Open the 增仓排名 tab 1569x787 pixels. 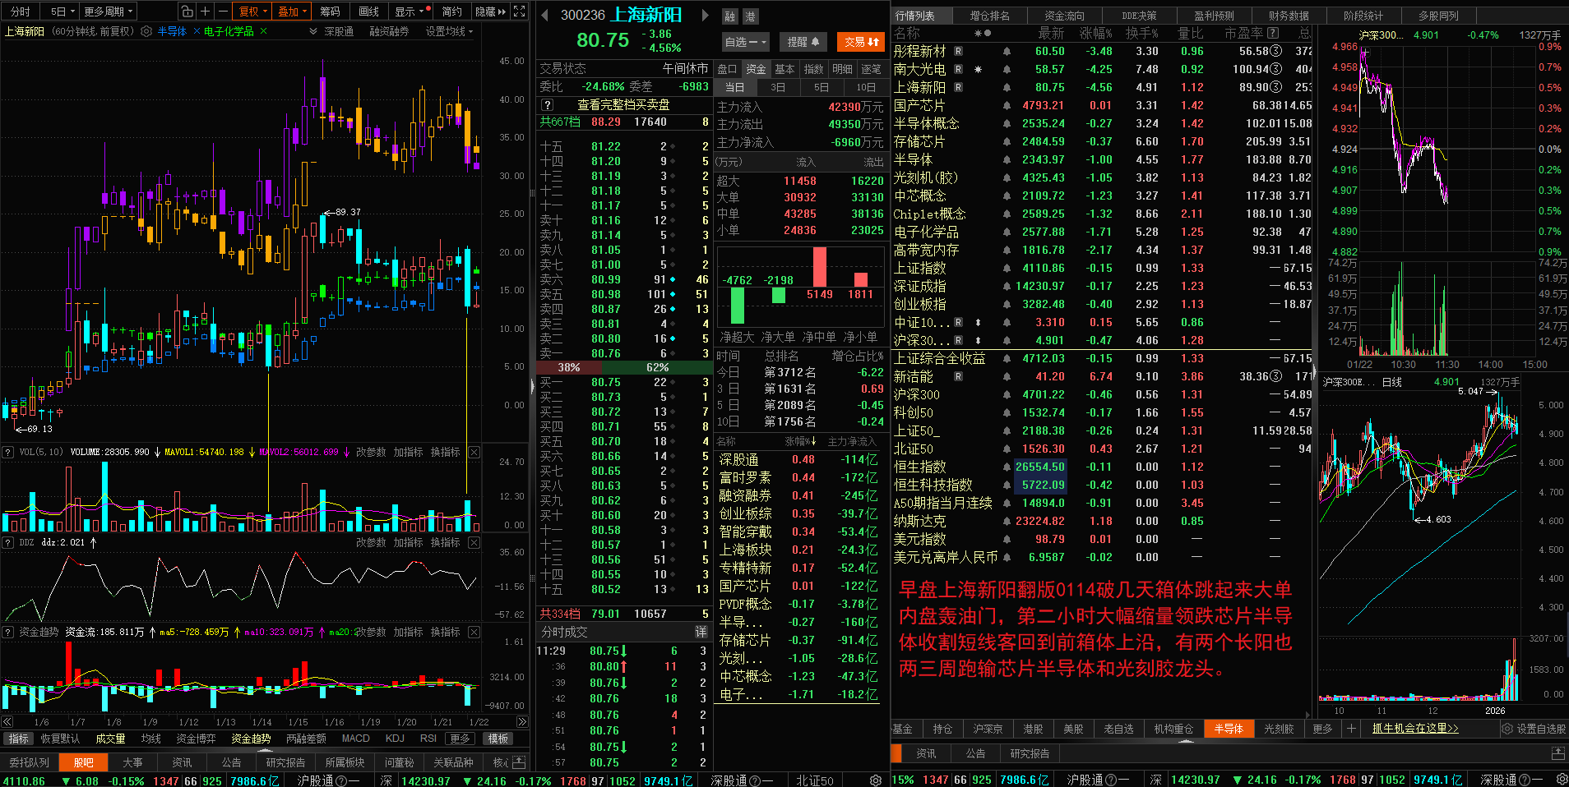(989, 16)
